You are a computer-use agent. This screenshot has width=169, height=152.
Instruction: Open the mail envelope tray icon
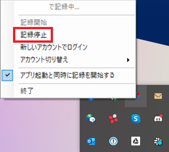tap(158, 96)
